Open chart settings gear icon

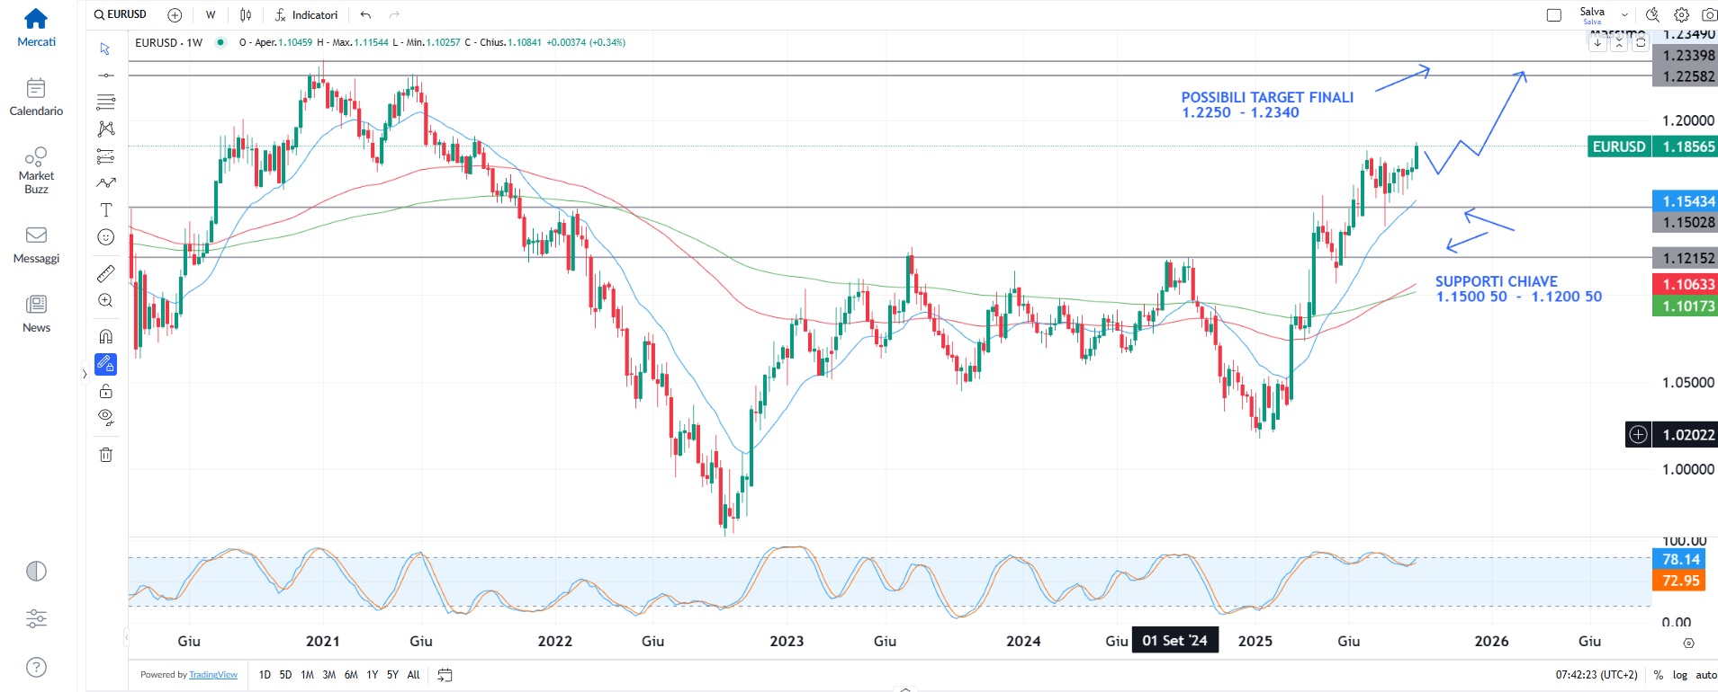1680,14
